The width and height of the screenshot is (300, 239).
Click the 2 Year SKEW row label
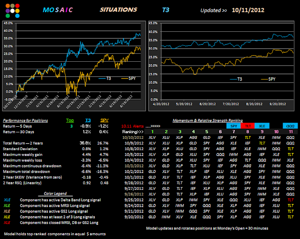click(x=32, y=177)
